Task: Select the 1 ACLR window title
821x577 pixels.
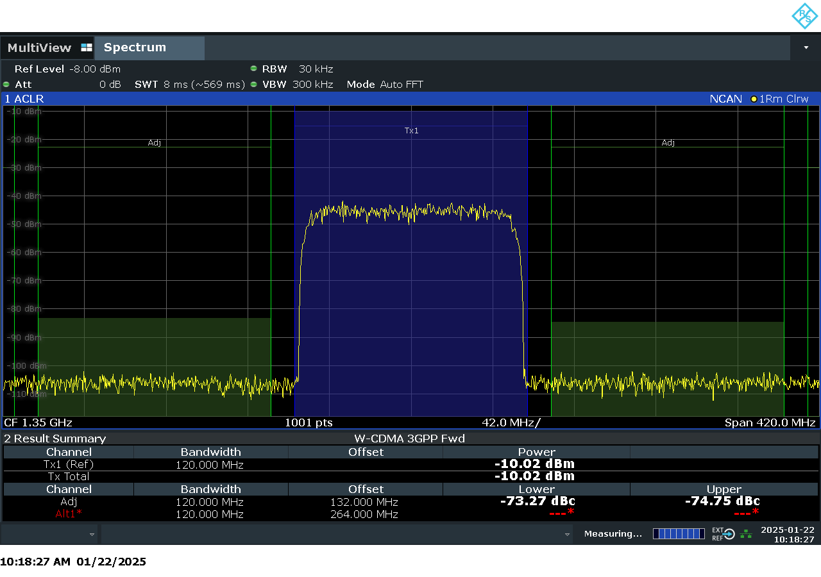Action: pyautogui.click(x=24, y=99)
